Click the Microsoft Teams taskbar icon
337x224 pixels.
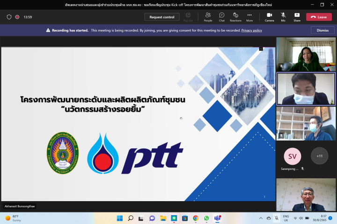point(217,218)
